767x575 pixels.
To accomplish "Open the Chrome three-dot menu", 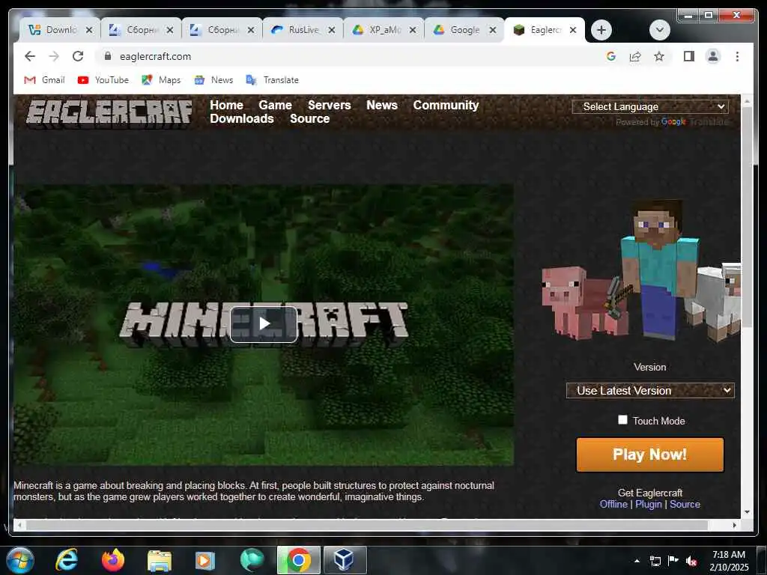I will tap(737, 56).
